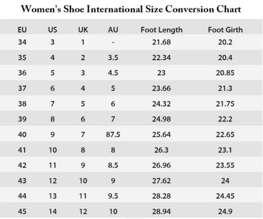This screenshot has height=219, width=263.
Task: Click the AU value 87.5
Action: (113, 134)
